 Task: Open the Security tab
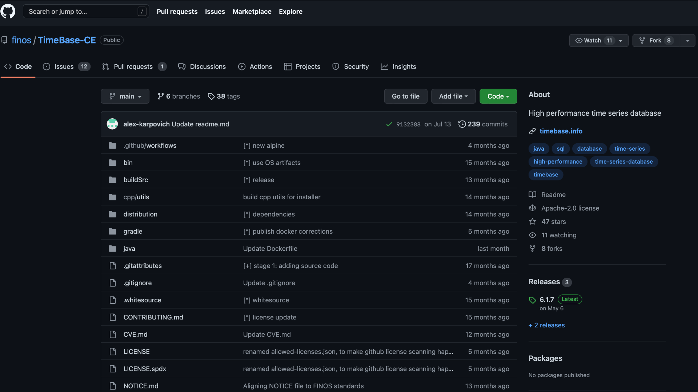click(x=350, y=67)
